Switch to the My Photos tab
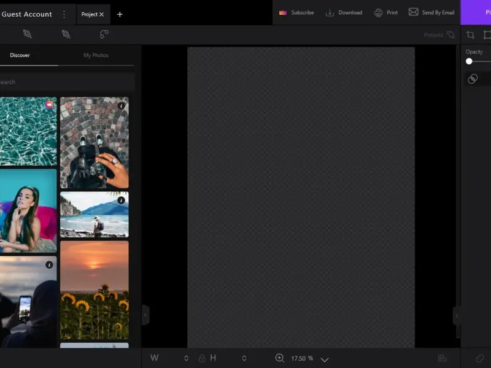 [96, 55]
